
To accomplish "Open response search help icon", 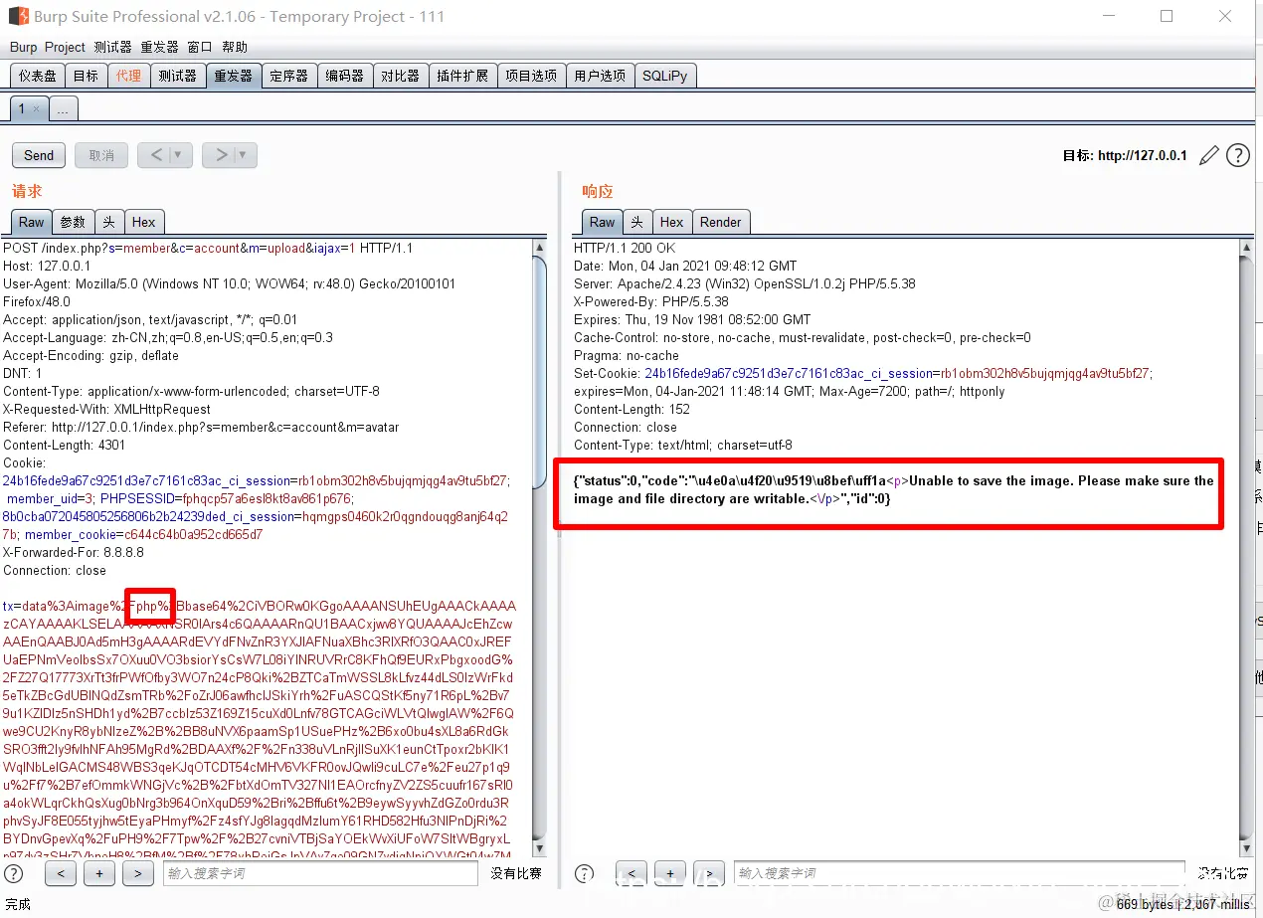I will (585, 873).
